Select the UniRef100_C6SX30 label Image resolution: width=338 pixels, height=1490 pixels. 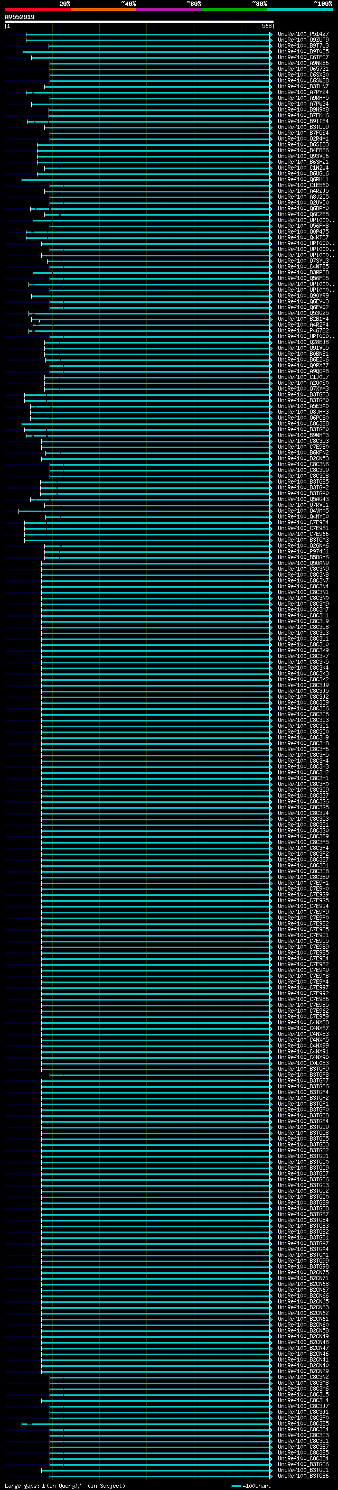303,75
